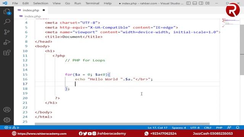
Task: Click the opening <body> tag
Action: 42,46
